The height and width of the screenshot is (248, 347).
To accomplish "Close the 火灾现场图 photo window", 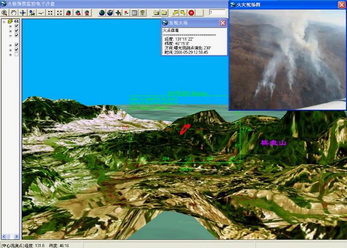I will (x=341, y=5).
